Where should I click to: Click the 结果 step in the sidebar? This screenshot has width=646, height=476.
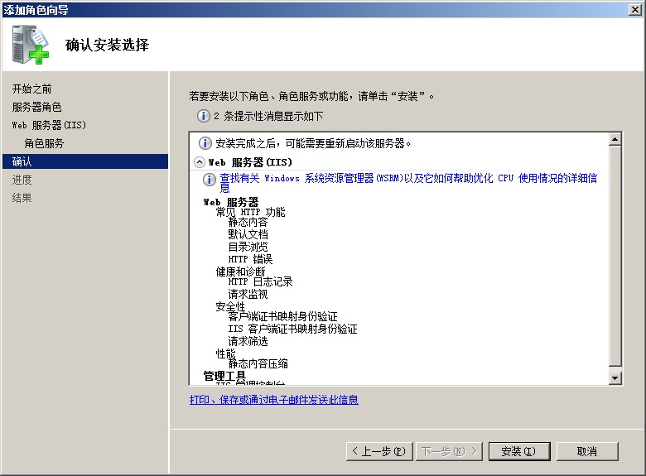pyautogui.click(x=22, y=198)
